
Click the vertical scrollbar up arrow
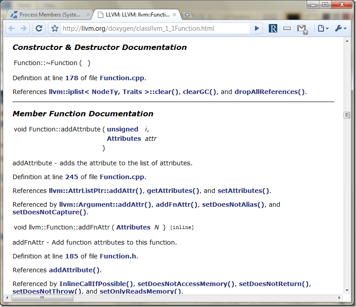[347, 41]
